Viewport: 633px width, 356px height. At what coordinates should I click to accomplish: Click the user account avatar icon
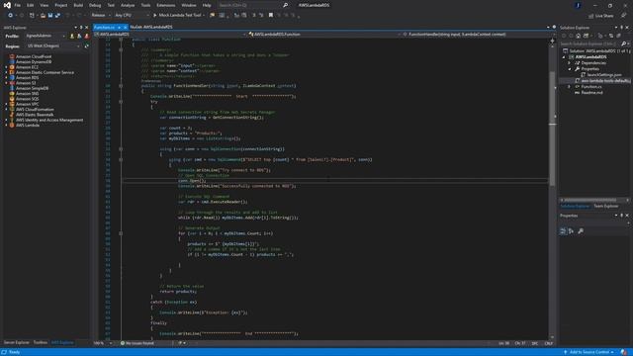(x=578, y=5)
